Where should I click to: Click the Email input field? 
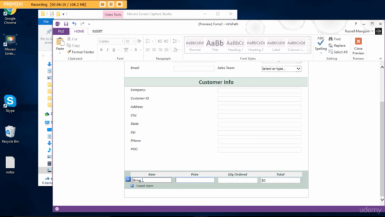(x=194, y=69)
